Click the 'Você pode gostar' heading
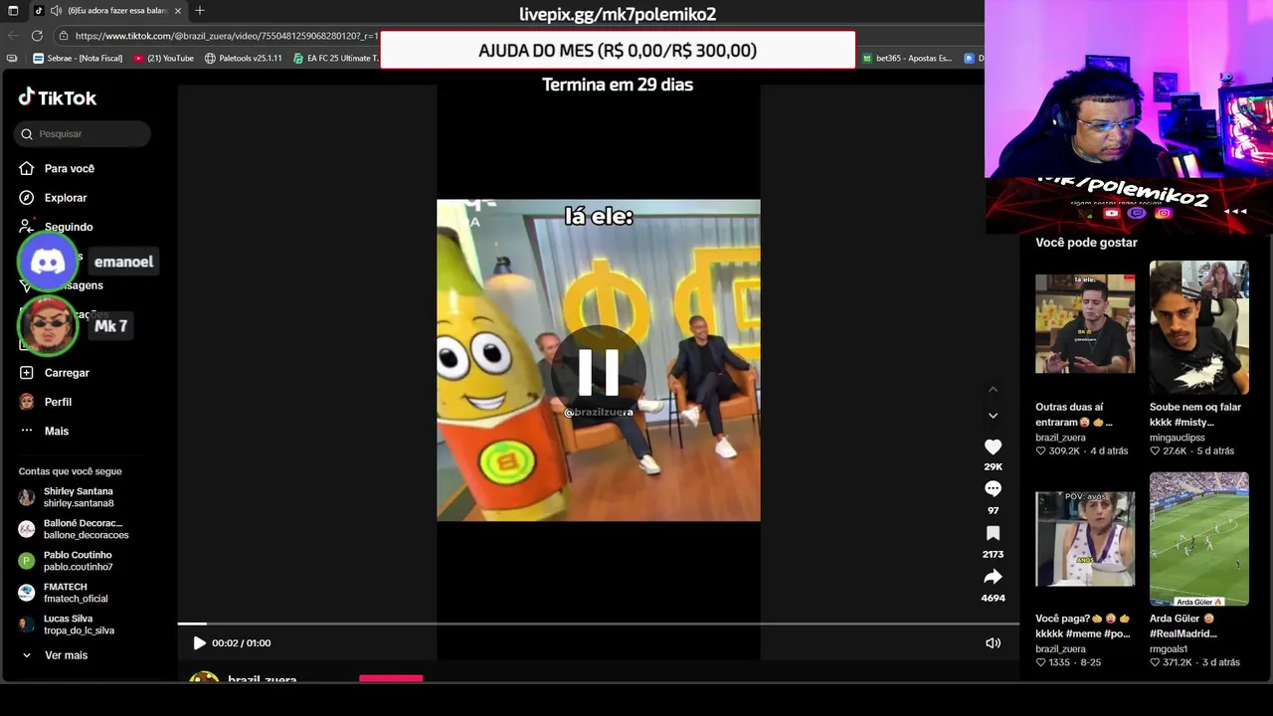Image resolution: width=1273 pixels, height=716 pixels. click(x=1086, y=243)
